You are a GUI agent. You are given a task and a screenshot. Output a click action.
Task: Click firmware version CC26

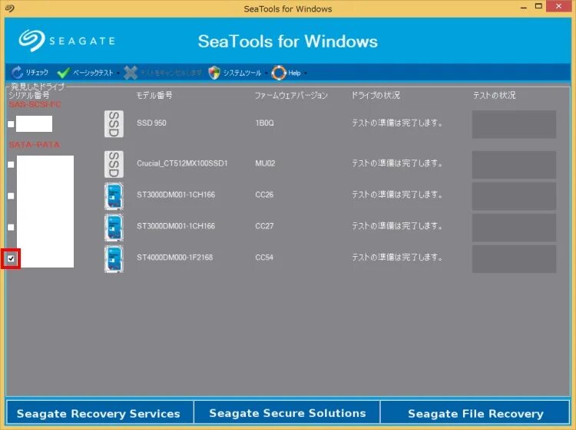pos(264,195)
